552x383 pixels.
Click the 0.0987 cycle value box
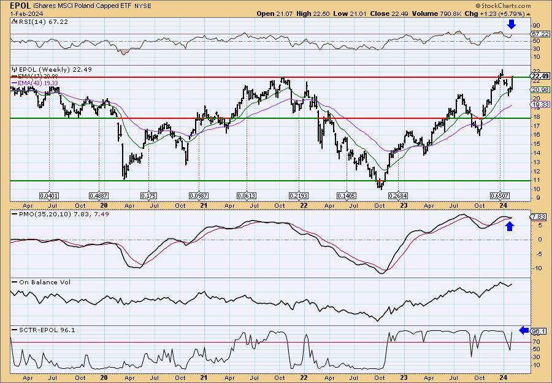[x=199, y=195]
